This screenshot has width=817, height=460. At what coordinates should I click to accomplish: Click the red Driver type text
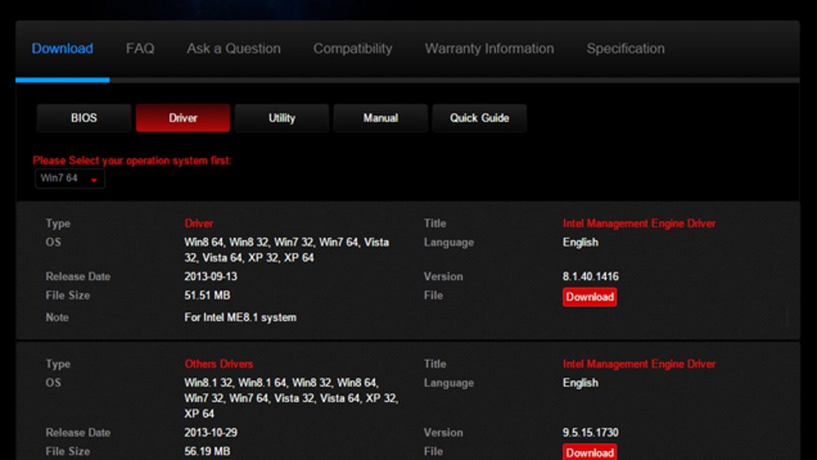[199, 223]
